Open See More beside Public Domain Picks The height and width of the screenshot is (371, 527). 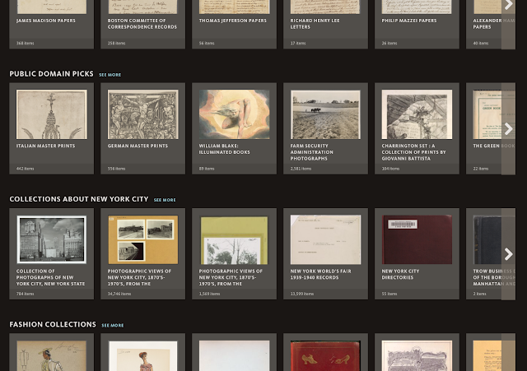pyautogui.click(x=110, y=75)
